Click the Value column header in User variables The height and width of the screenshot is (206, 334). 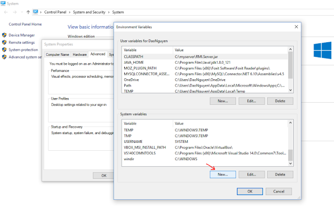pyautogui.click(x=230, y=50)
